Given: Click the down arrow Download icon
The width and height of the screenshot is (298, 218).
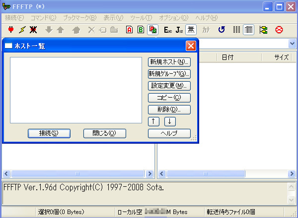Looking at the screenshot, I should pyautogui.click(x=49, y=30).
